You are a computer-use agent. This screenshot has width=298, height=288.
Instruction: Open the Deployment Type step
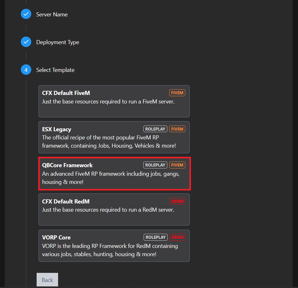pos(57,42)
